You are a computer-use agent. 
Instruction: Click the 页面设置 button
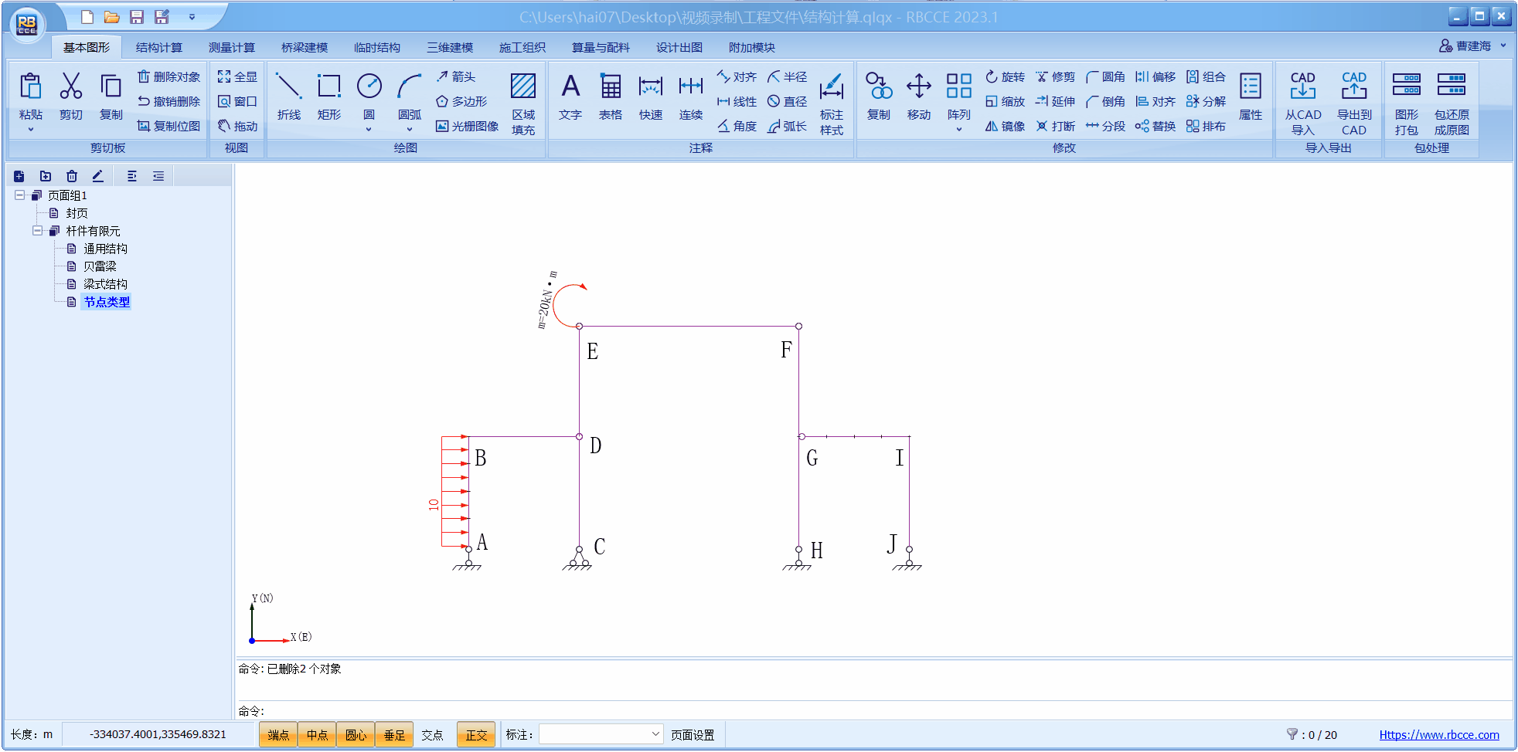693,734
